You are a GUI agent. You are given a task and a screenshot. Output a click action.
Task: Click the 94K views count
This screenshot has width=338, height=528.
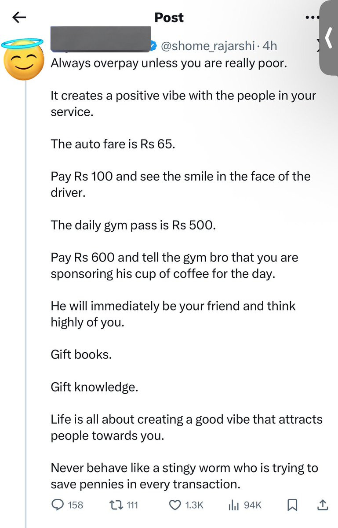point(253,505)
